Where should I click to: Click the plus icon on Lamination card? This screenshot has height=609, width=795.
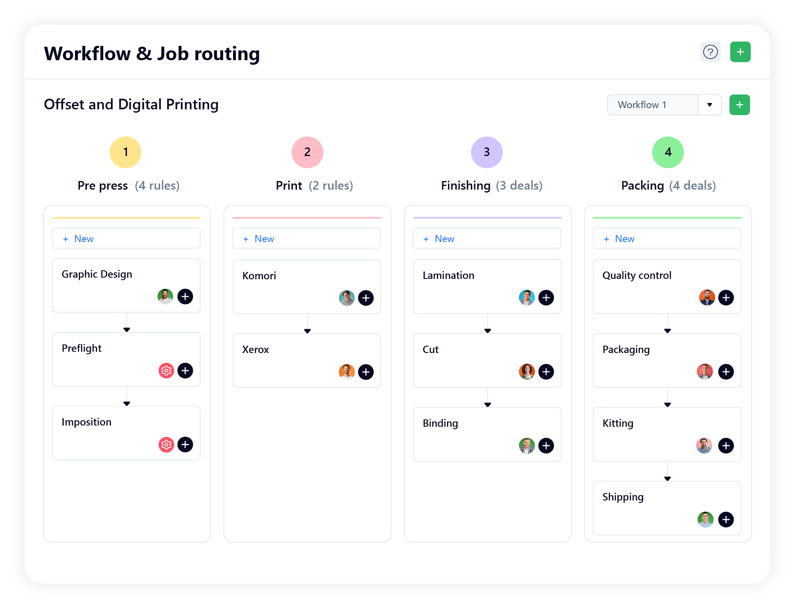[x=546, y=296]
